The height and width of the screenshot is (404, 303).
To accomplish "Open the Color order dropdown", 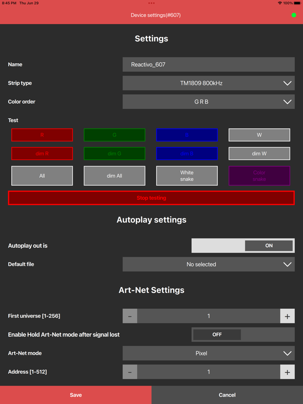I will (x=209, y=102).
